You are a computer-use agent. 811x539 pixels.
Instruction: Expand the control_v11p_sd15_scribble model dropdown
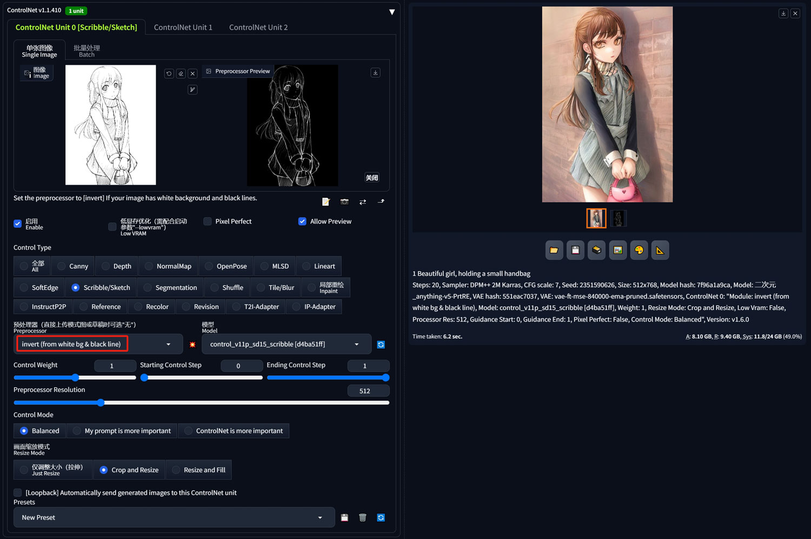(287, 344)
